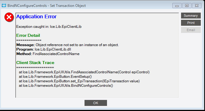Click the red error X icon
Screen dimensions: 205x111
[9, 17]
